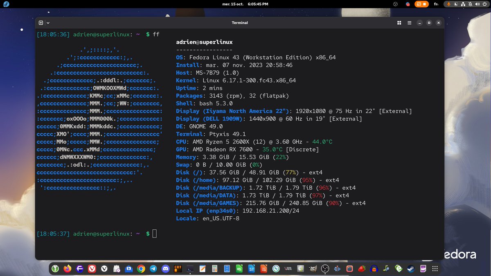Open the remote desktop circle icon in dock
Screen dimensions: 491x276
pyautogui.click(x=276, y=269)
